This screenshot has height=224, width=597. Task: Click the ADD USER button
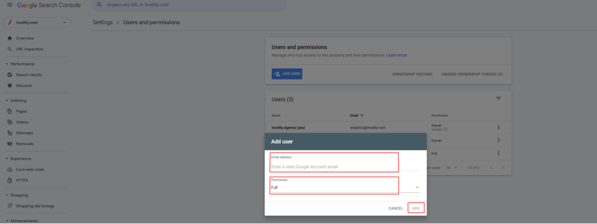pos(287,74)
